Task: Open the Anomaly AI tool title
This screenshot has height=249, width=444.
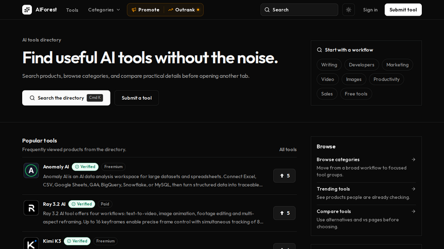Action: click(x=56, y=167)
